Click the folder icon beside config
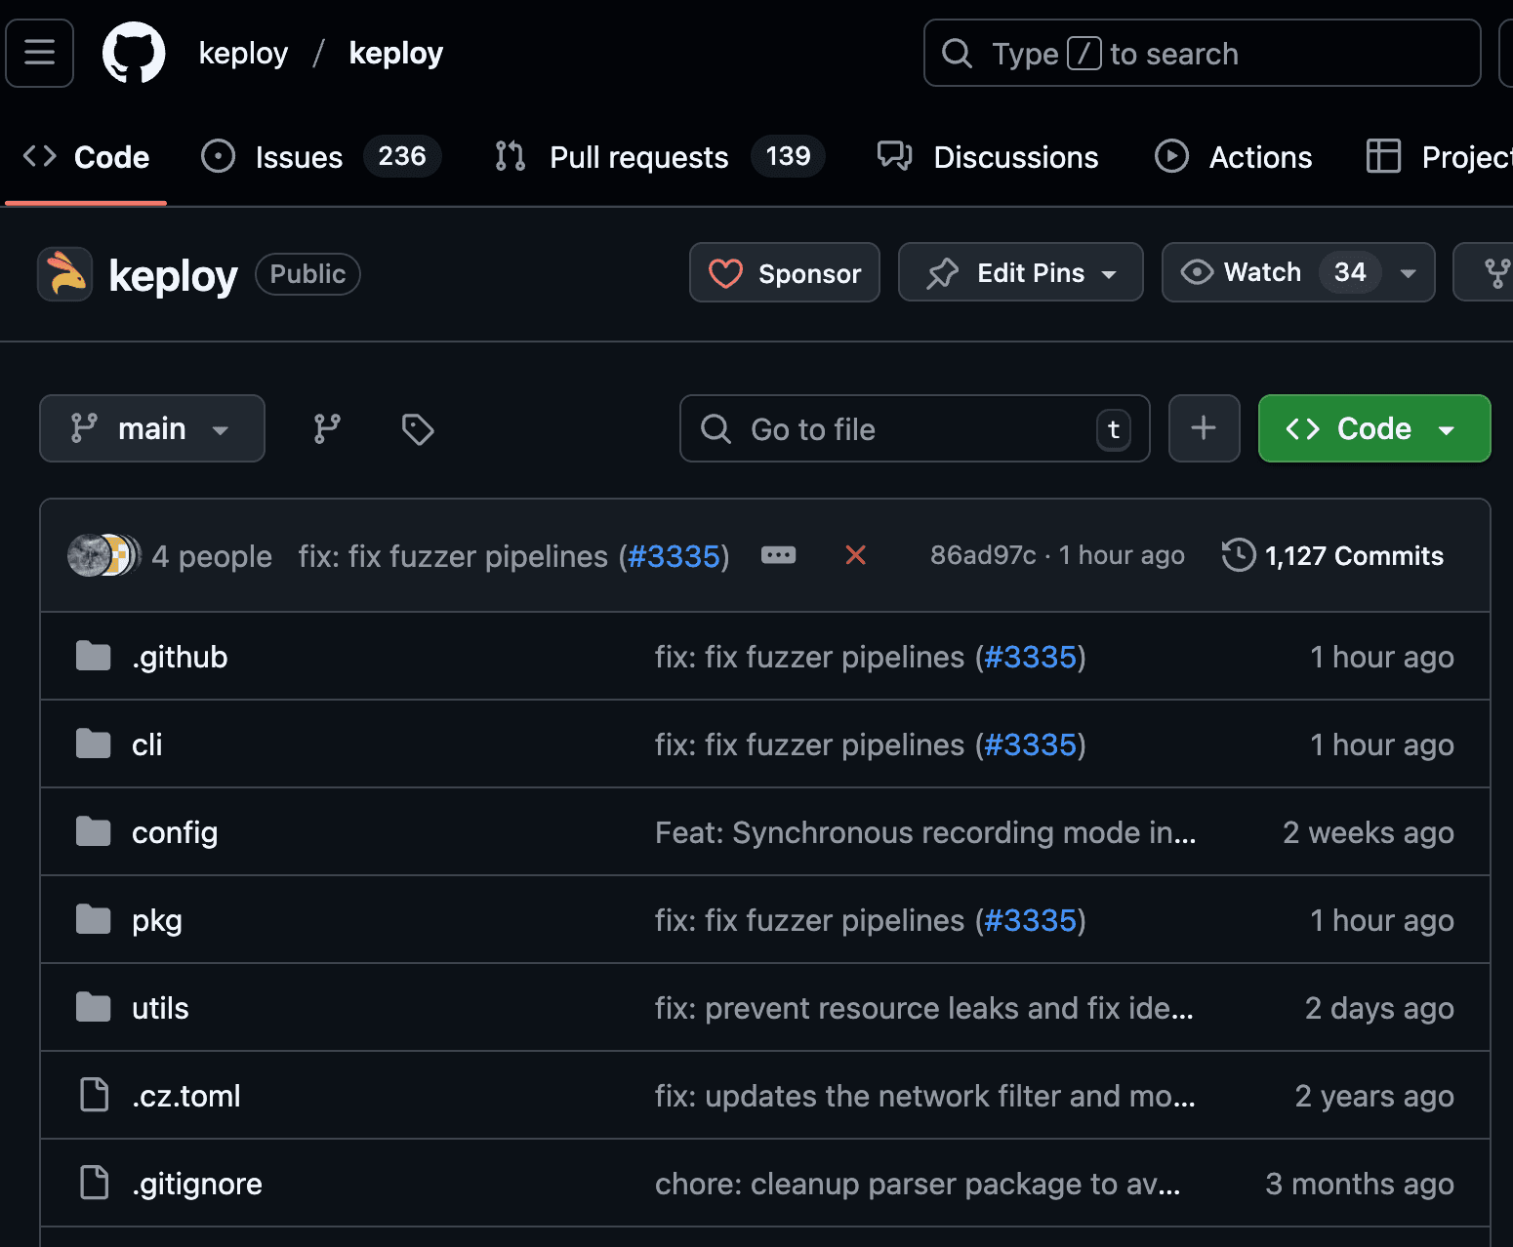Viewport: 1513px width, 1247px height. [x=94, y=831]
